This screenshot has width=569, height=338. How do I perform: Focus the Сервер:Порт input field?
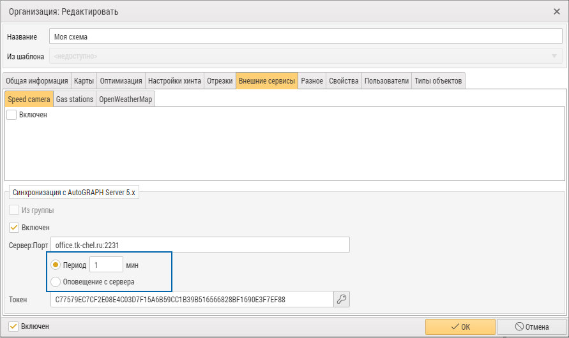200,245
